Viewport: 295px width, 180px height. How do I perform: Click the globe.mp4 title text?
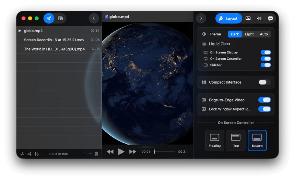click(x=119, y=17)
